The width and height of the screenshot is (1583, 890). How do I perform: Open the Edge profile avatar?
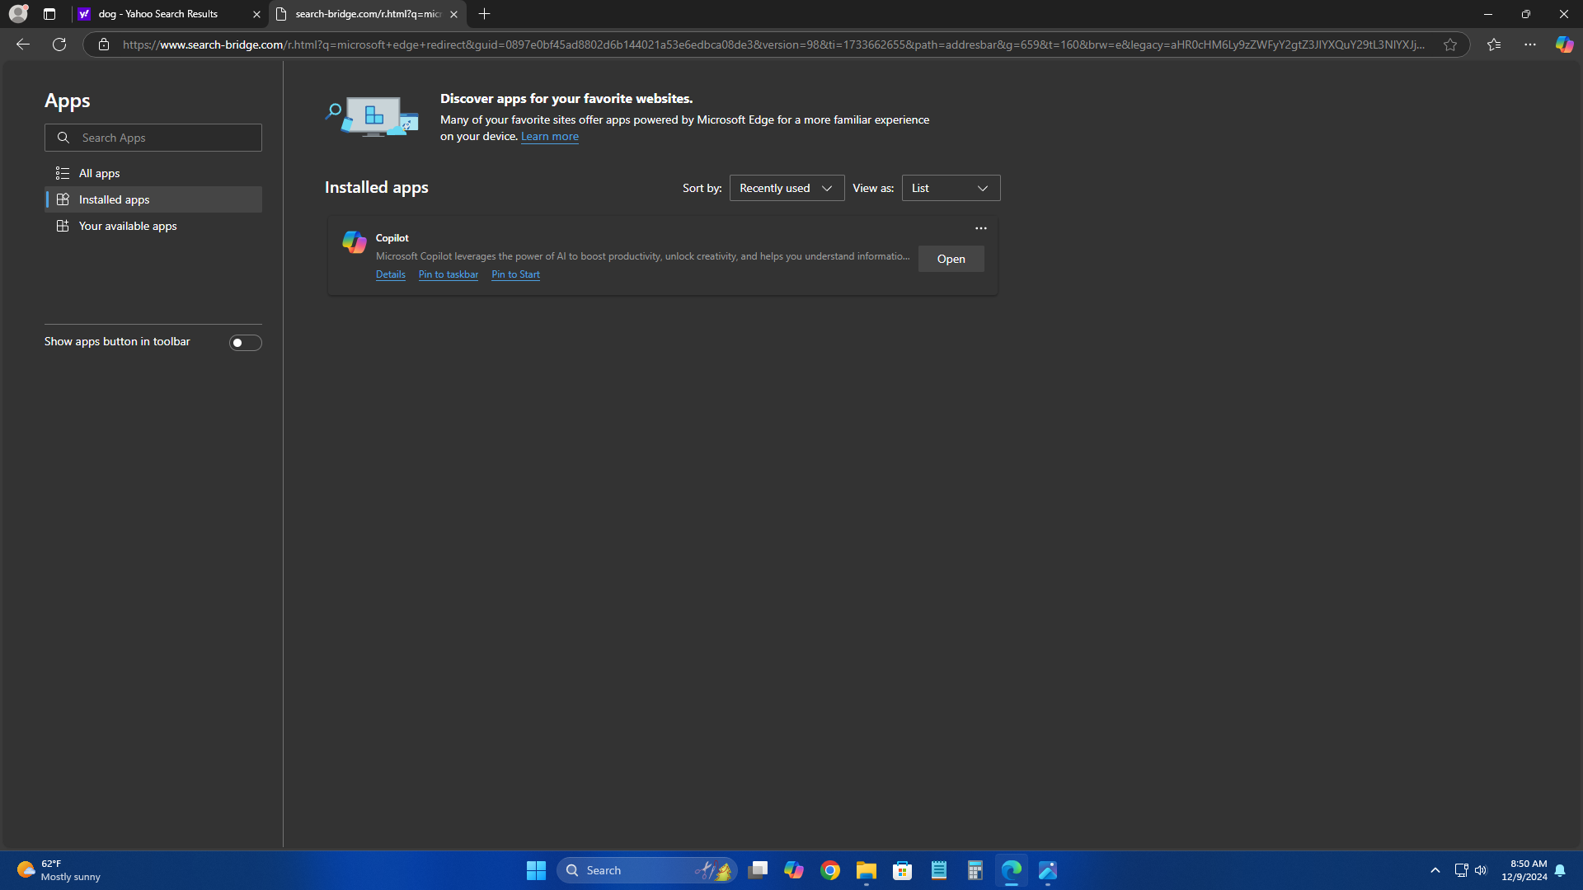[x=18, y=14]
